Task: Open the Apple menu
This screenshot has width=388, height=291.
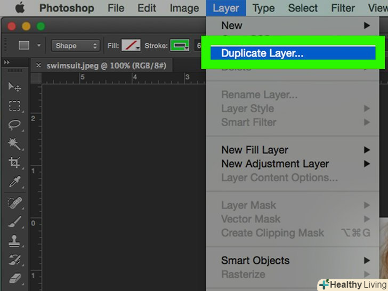Action: coord(20,8)
